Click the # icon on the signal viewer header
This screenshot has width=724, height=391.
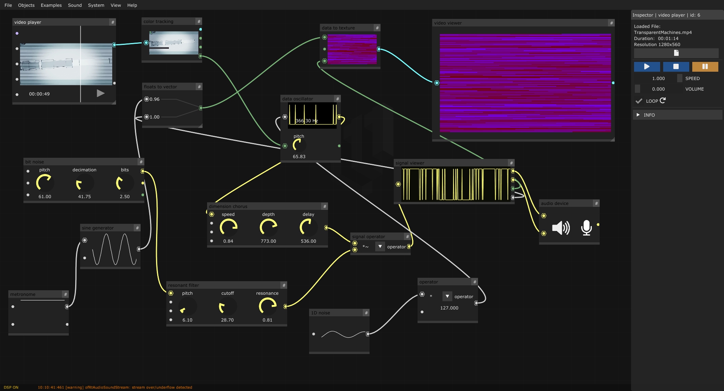[511, 163]
